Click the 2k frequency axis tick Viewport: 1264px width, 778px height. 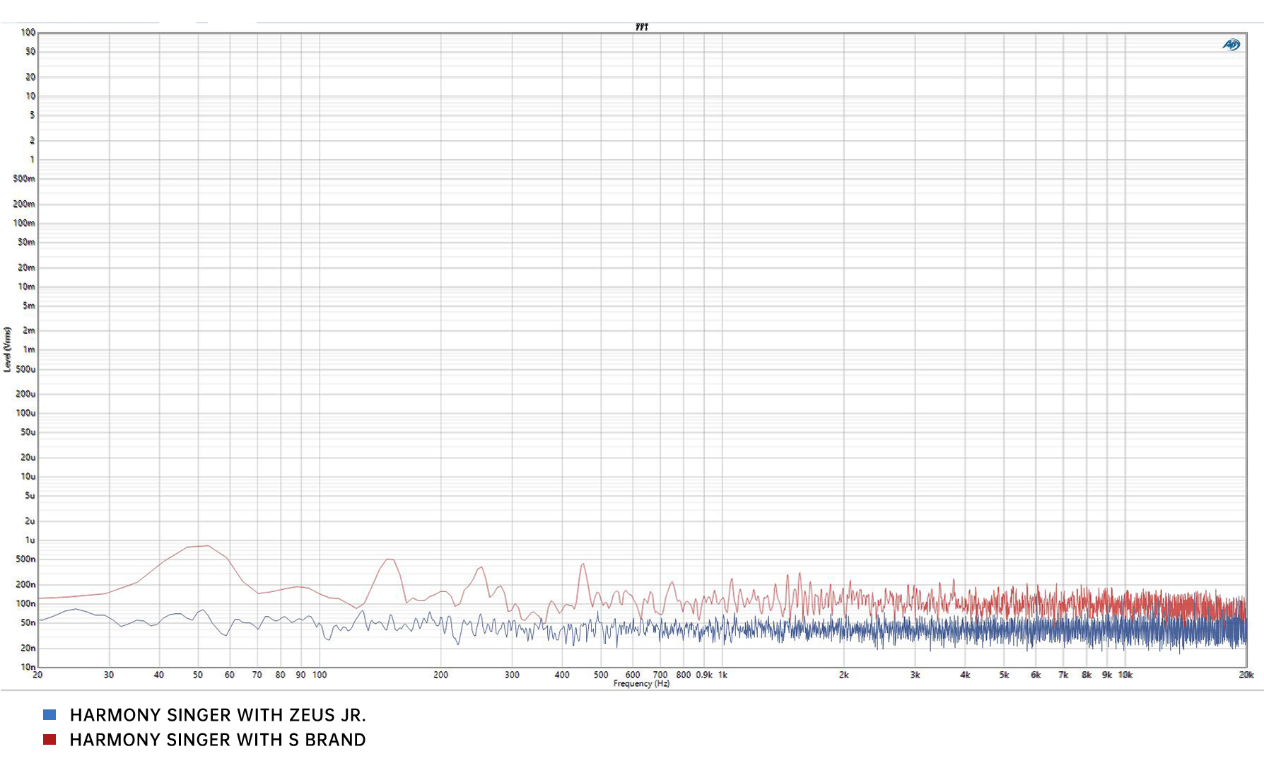point(843,675)
